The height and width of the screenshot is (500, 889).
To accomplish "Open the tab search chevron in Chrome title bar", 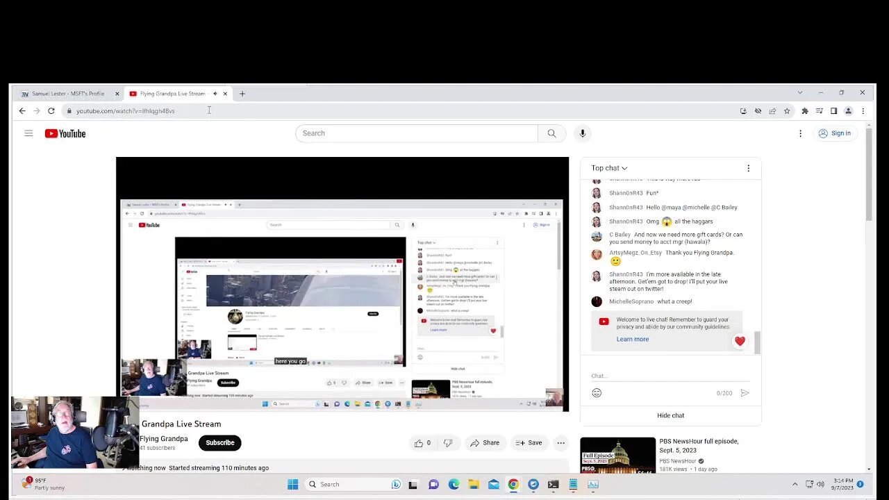I will pos(799,92).
